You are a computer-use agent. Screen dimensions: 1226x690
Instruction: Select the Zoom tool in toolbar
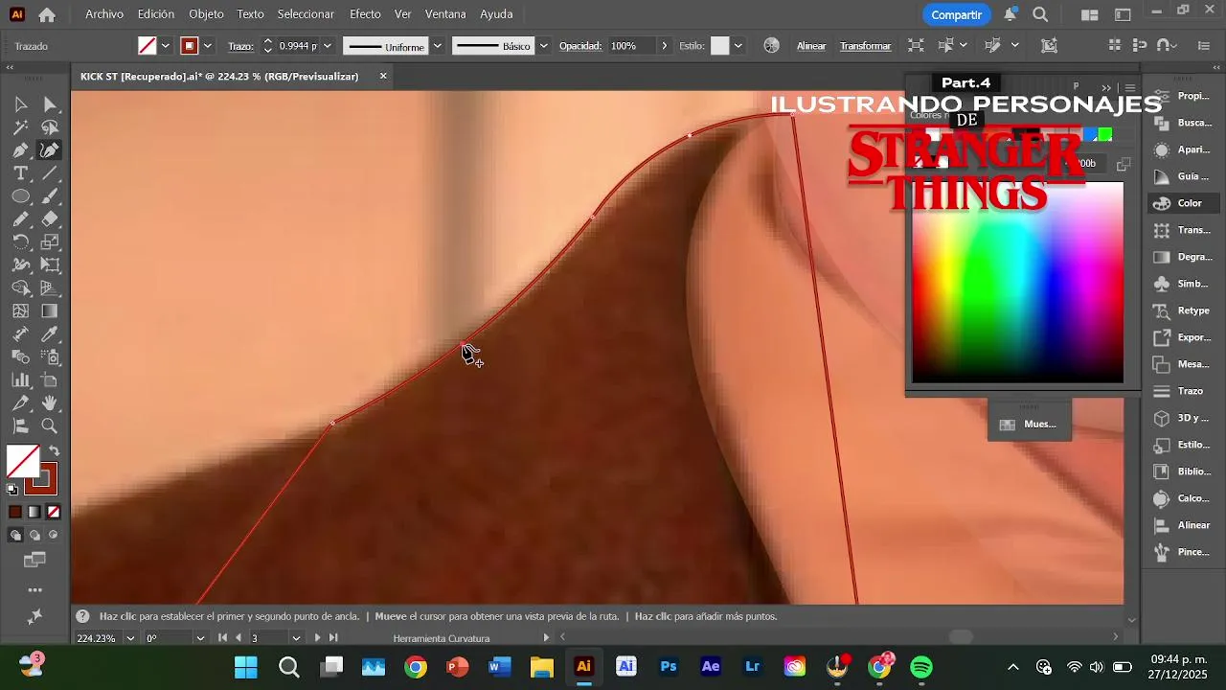click(x=50, y=426)
